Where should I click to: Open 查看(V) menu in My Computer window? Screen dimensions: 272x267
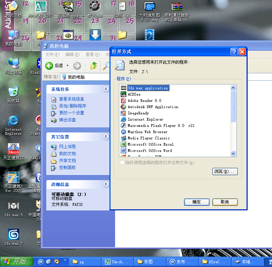click(92, 55)
